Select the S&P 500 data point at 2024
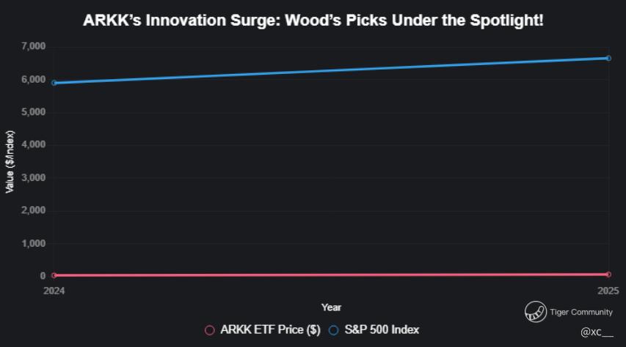 54,83
